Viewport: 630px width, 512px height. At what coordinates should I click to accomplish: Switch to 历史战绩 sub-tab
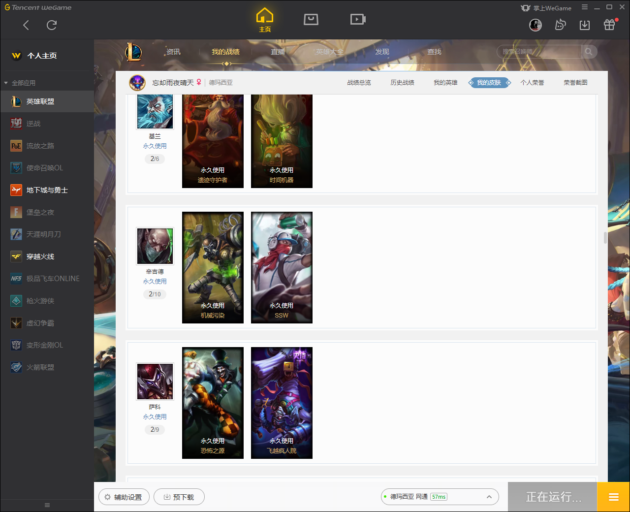[402, 83]
